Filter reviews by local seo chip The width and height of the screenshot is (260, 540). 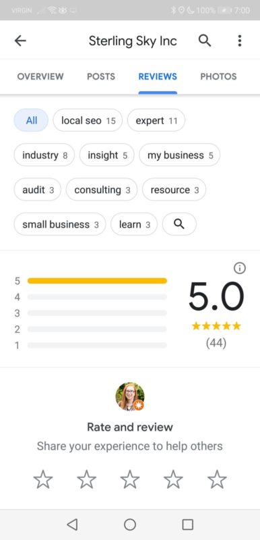point(88,120)
